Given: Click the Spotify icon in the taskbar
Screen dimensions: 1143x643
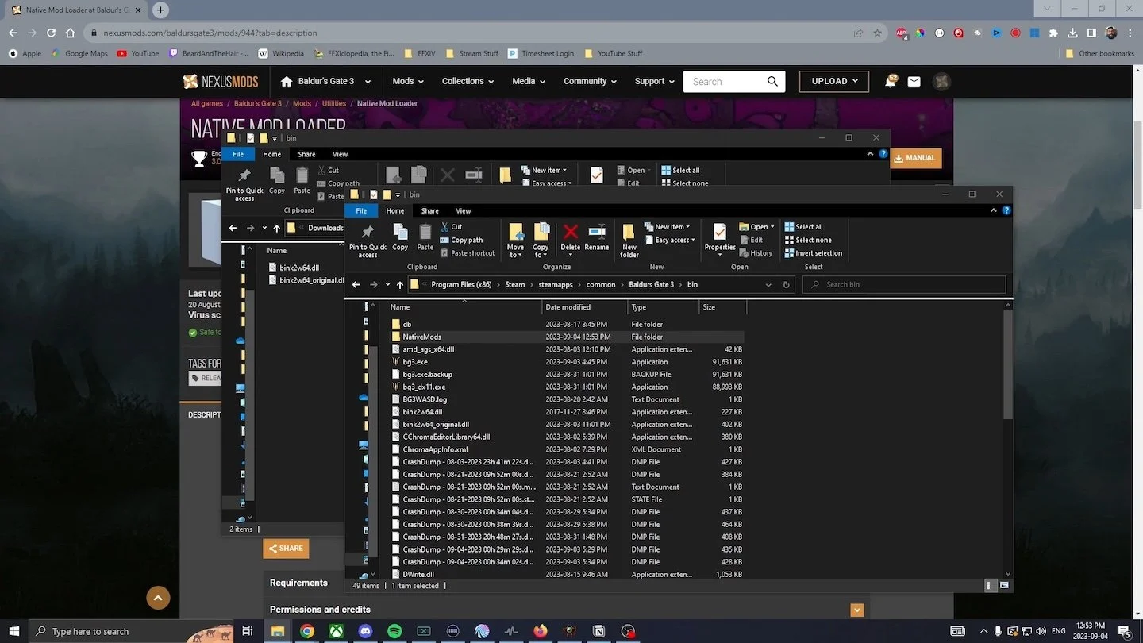Looking at the screenshot, I should pos(394,631).
